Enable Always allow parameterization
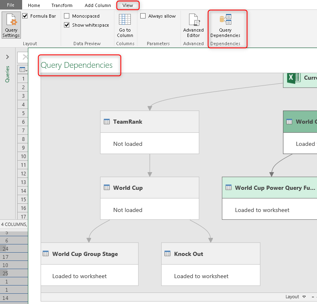The width and height of the screenshot is (317, 304). 143,16
